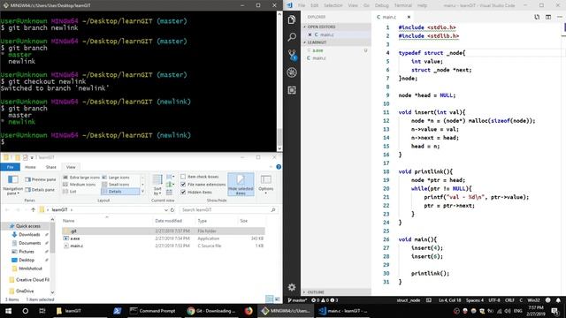Open Firefox from the taskbar
The height and width of the screenshot is (318, 566).
[249, 311]
